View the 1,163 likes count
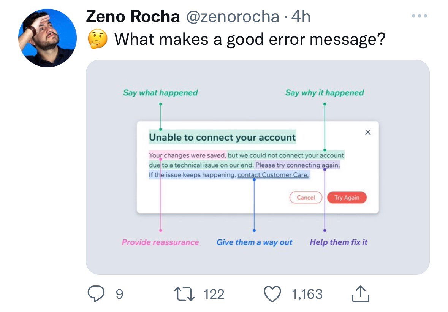 pyautogui.click(x=307, y=293)
